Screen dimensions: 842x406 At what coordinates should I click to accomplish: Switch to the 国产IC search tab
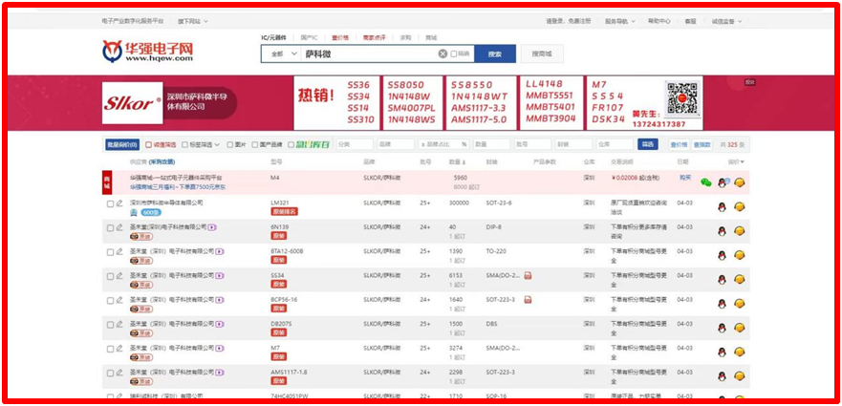click(310, 36)
